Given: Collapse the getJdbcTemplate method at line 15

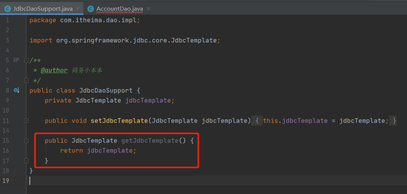Looking at the screenshot, I should (26, 141).
